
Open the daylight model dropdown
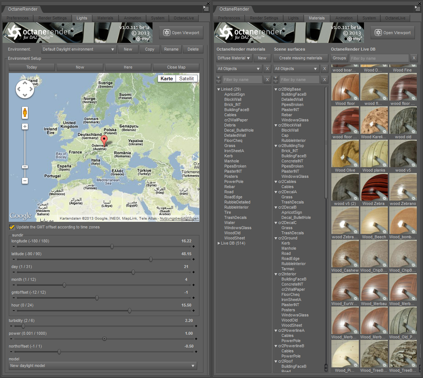[103, 366]
